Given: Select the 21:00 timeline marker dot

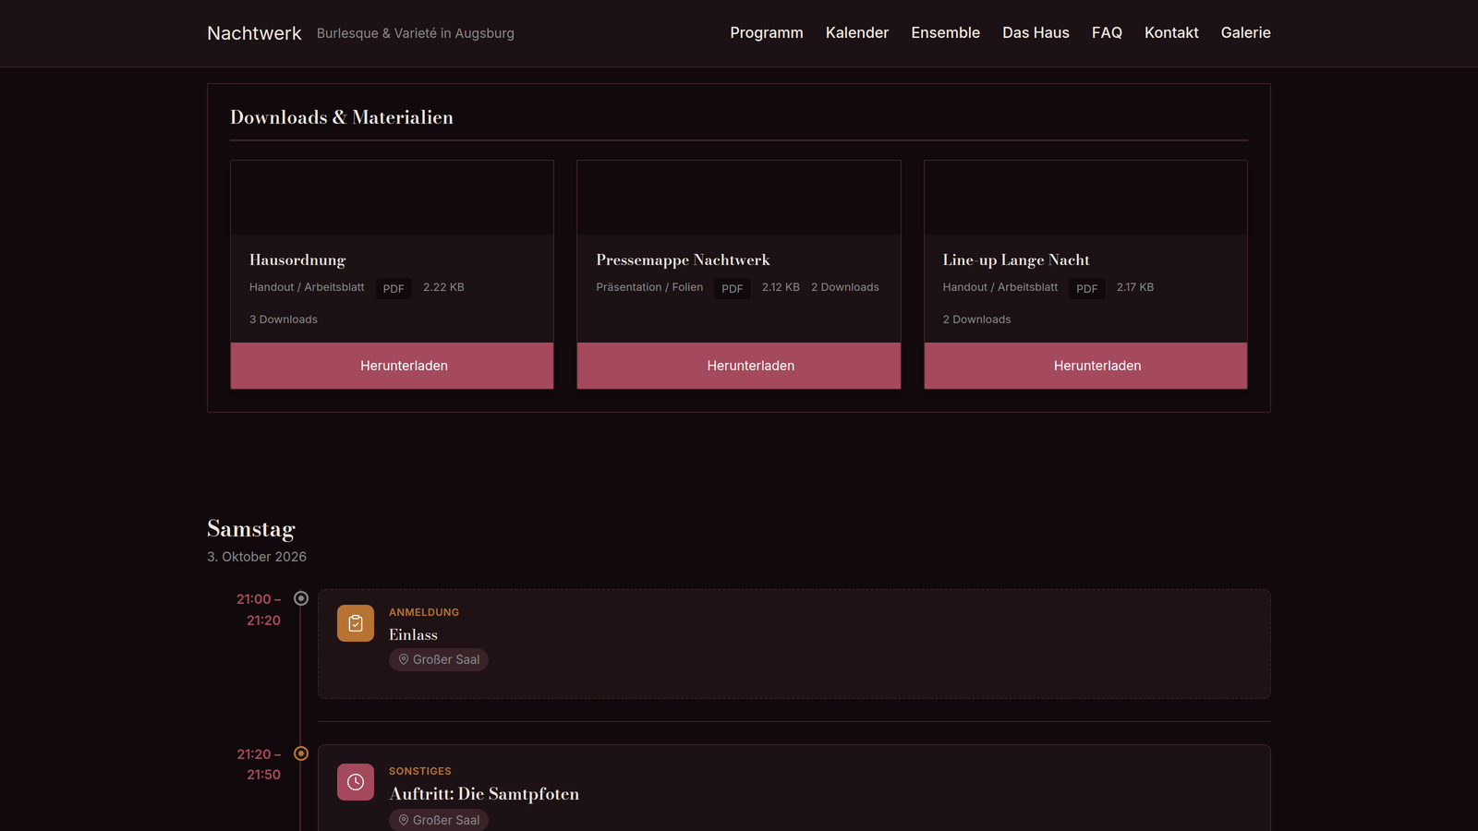Looking at the screenshot, I should (301, 598).
